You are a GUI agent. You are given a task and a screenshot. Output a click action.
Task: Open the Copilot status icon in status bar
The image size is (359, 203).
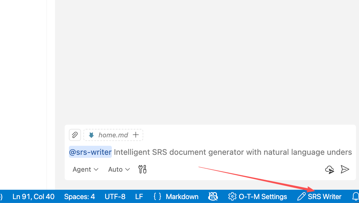click(x=213, y=196)
